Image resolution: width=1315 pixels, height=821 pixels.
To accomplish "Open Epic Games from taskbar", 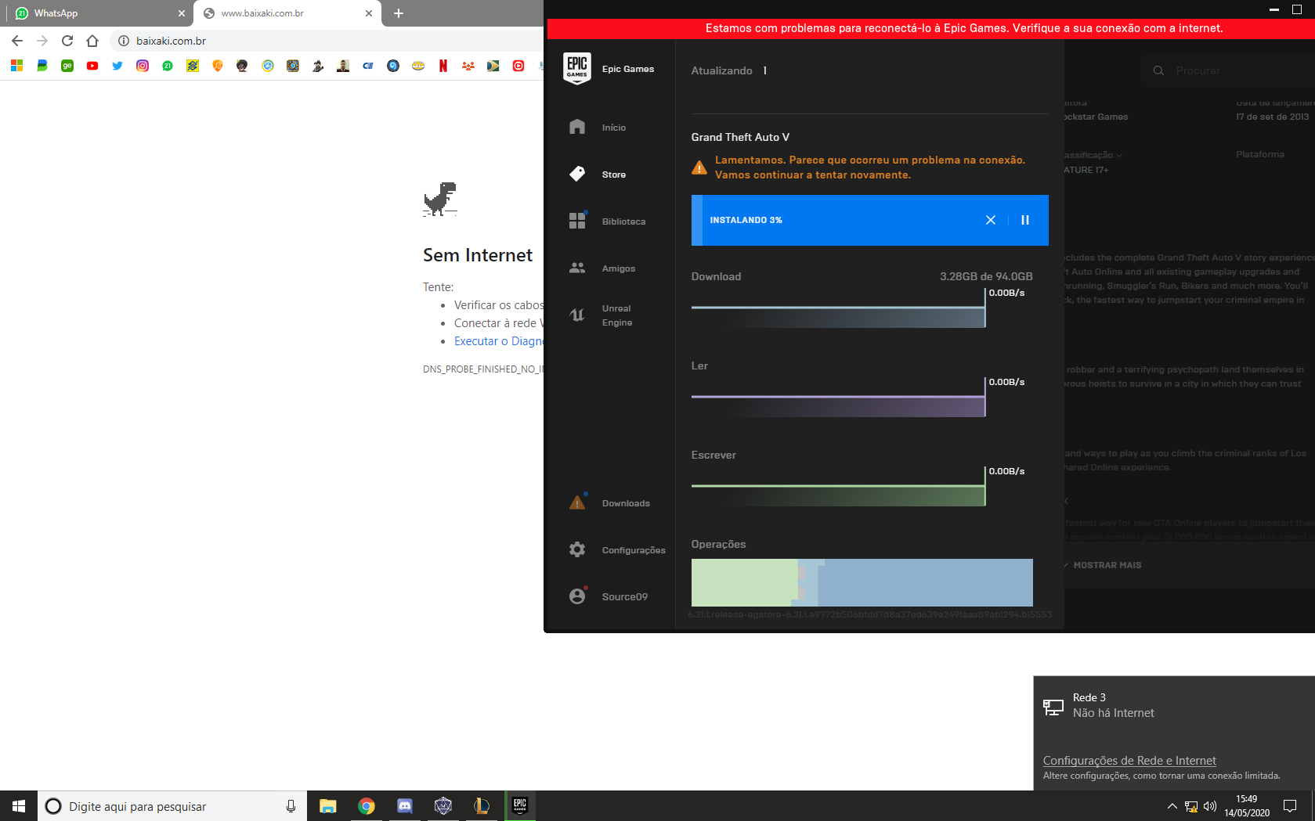I will coord(520,806).
